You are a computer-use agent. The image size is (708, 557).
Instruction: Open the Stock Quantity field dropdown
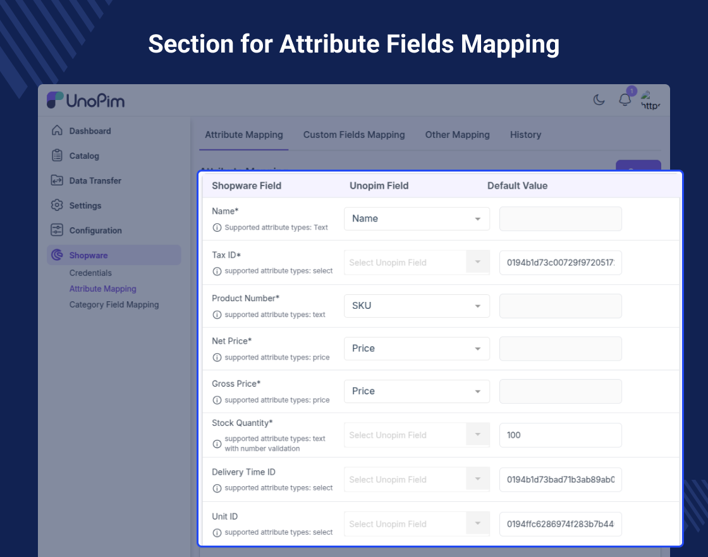coord(417,435)
